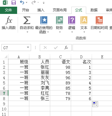Select cell with name 张三
The height and width of the screenshot is (116, 112).
(40, 98)
